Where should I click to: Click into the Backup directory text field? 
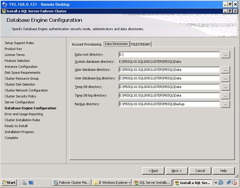[x=169, y=104]
